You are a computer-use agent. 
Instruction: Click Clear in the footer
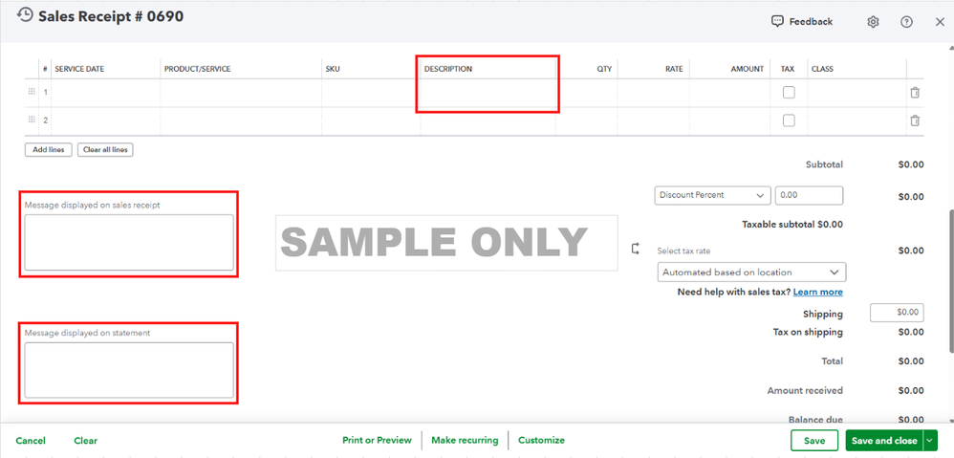coord(86,441)
